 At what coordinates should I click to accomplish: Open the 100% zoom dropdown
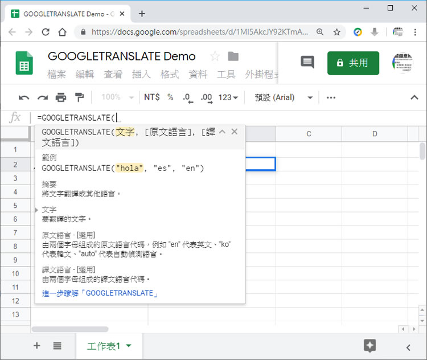(x=118, y=97)
